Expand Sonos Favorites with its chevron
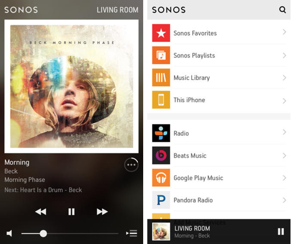Viewport: 291px width, 244px height. click(x=284, y=32)
